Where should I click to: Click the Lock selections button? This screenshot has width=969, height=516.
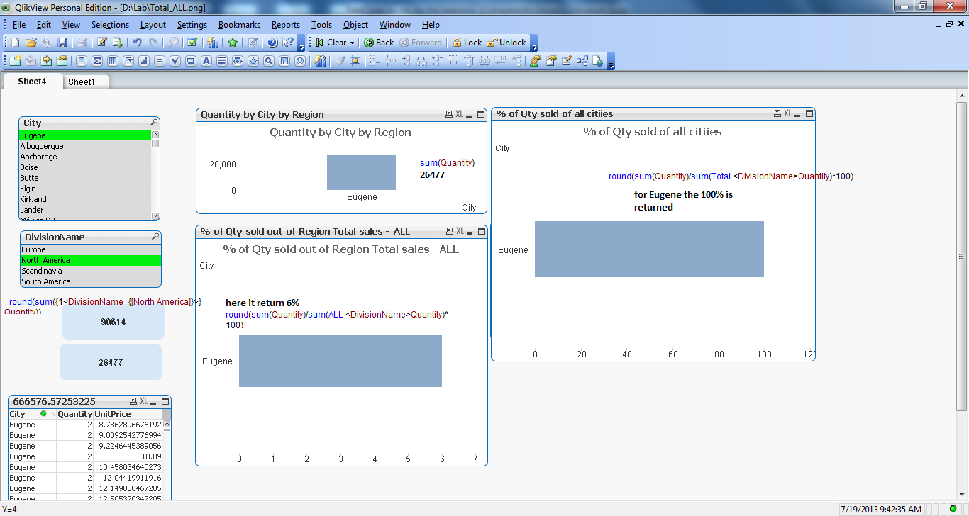point(467,43)
